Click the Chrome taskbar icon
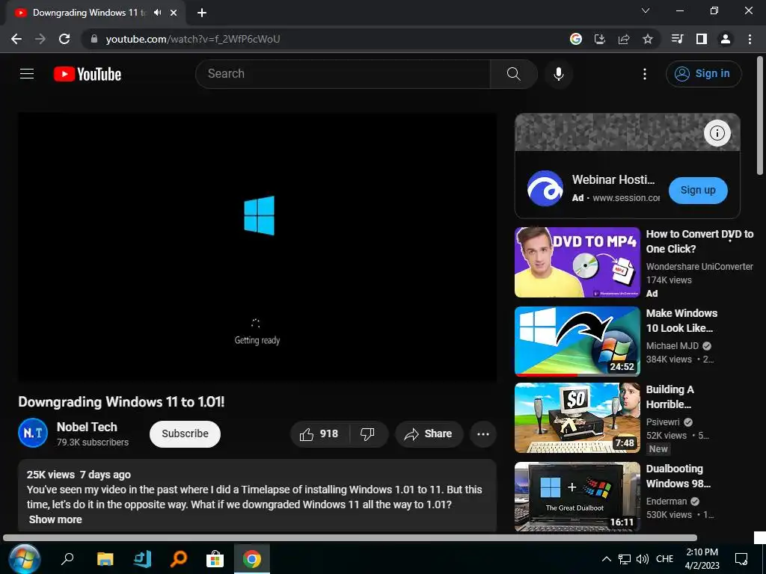This screenshot has width=766, height=574. point(251,558)
